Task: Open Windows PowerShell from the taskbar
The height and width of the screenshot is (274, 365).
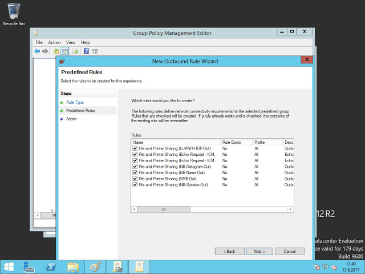Action: pyautogui.click(x=50, y=266)
